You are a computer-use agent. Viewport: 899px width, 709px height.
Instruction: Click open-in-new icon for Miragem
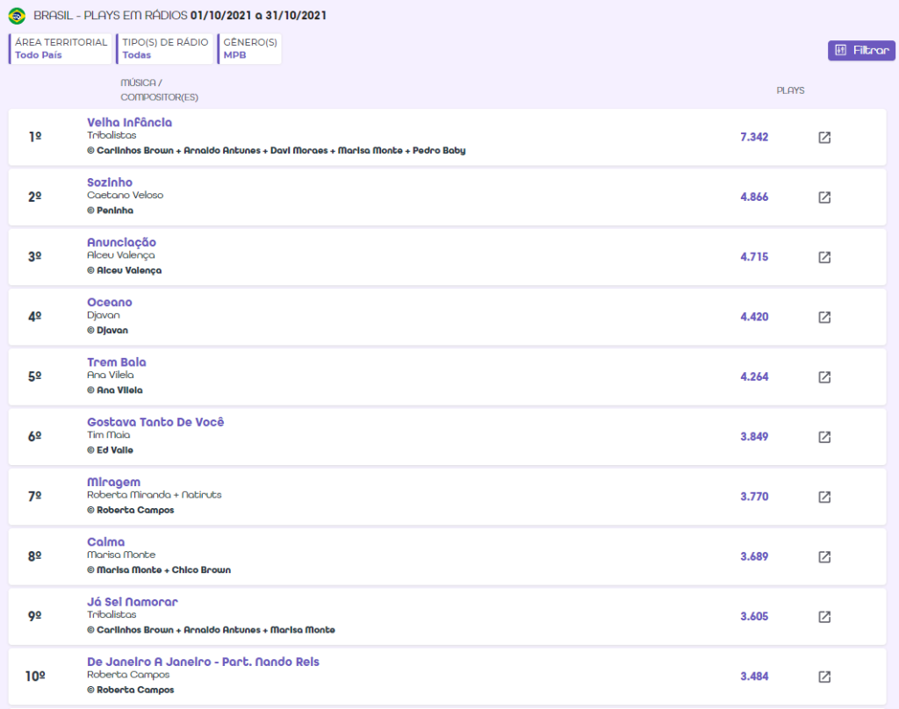coord(824,497)
